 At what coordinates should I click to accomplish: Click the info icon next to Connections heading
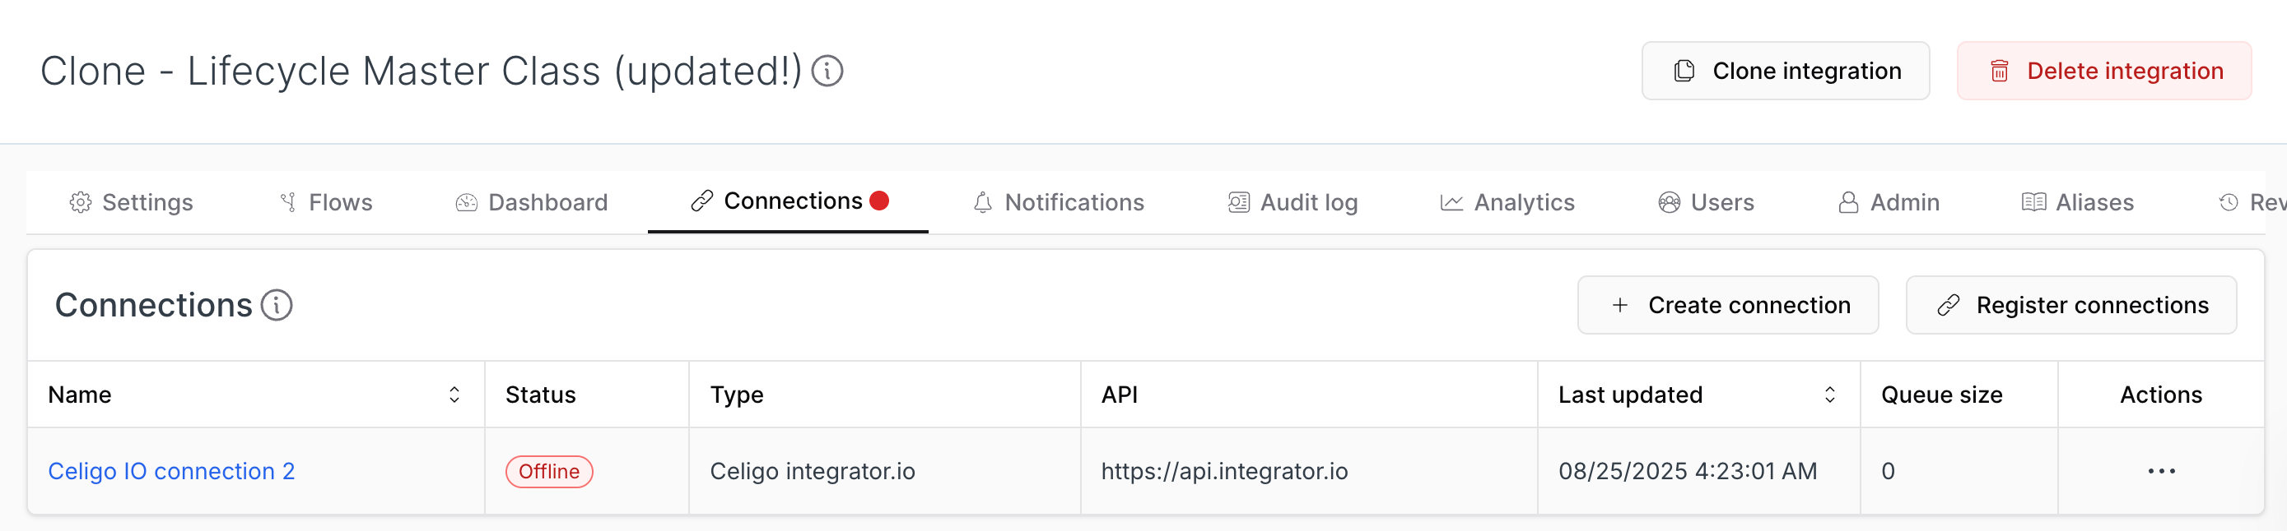[276, 305]
